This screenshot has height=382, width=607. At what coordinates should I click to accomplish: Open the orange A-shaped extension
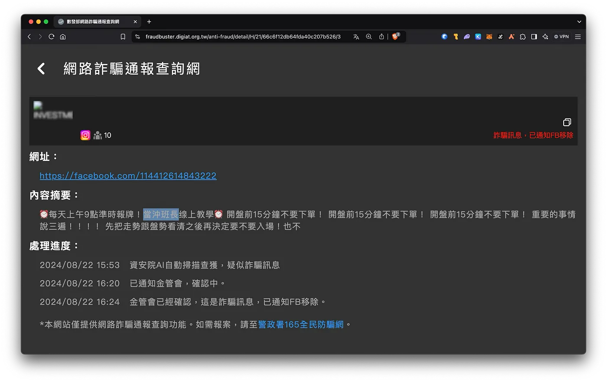(512, 37)
